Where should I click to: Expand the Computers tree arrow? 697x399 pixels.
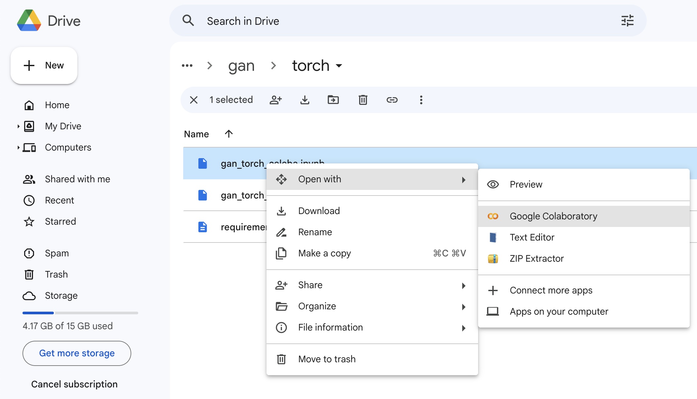pyautogui.click(x=18, y=147)
